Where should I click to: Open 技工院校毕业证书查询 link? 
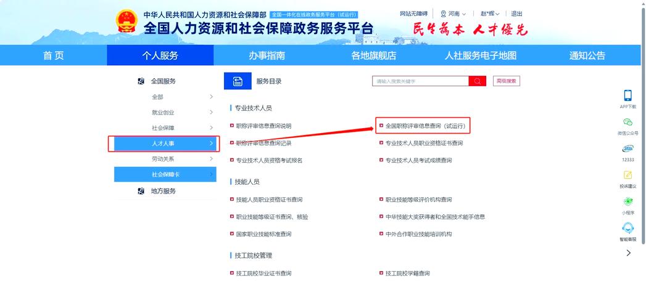pos(263,273)
